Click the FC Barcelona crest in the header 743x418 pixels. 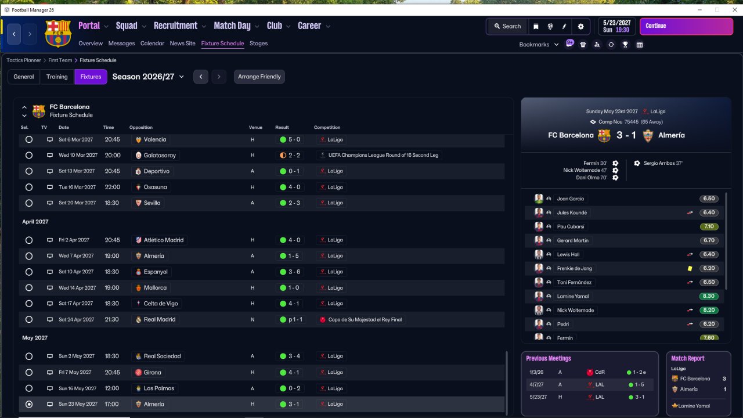(x=57, y=33)
